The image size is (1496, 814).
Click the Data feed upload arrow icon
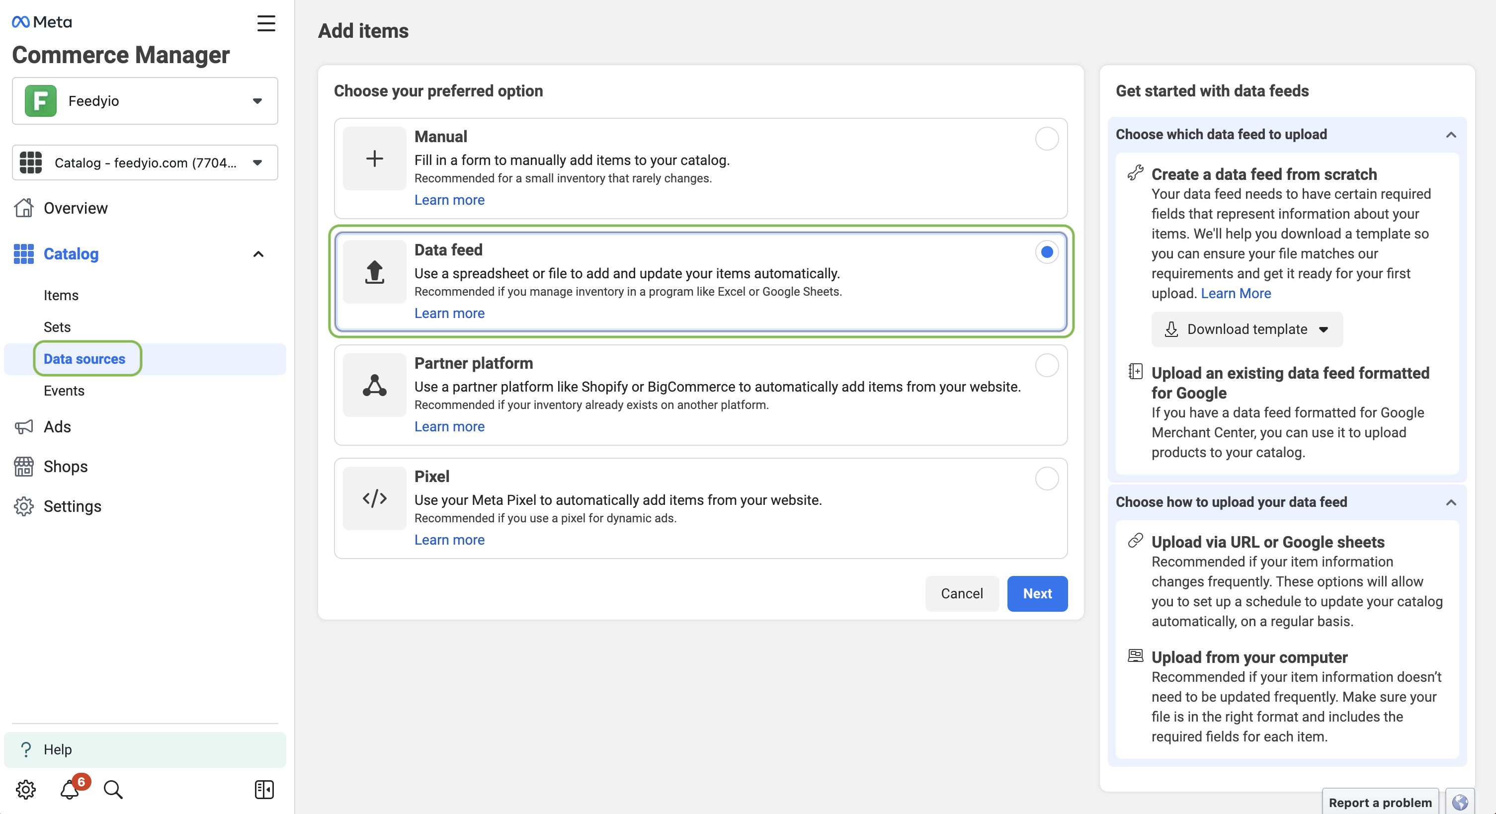(x=375, y=272)
